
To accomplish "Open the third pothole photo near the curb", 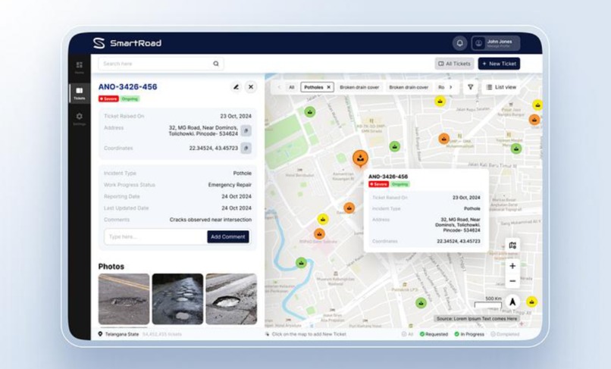I will pyautogui.click(x=231, y=299).
